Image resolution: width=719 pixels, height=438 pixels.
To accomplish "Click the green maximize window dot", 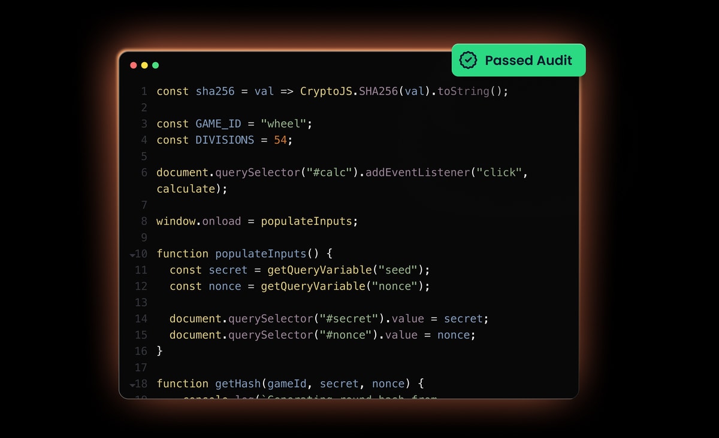I will 155,65.
